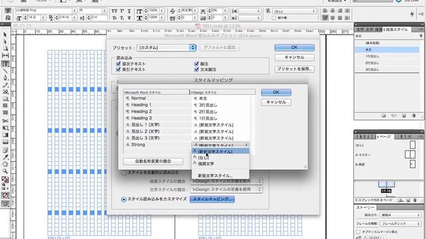Select the Type tool
The height and width of the screenshot is (239, 426).
click(x=5, y=64)
